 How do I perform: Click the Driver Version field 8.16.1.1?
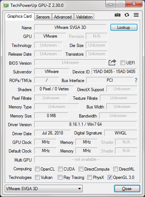tap(85, 124)
